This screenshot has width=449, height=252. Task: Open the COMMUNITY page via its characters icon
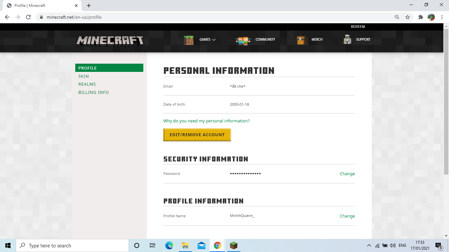point(243,40)
